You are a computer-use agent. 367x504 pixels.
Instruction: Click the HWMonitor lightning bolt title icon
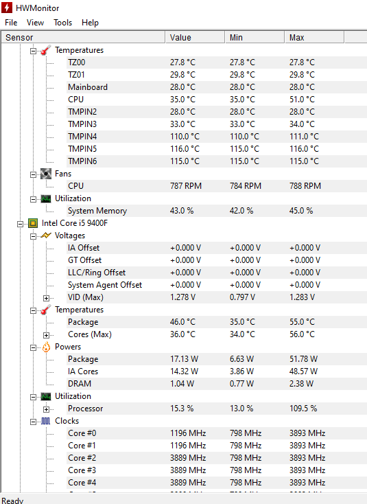[x=7, y=8]
